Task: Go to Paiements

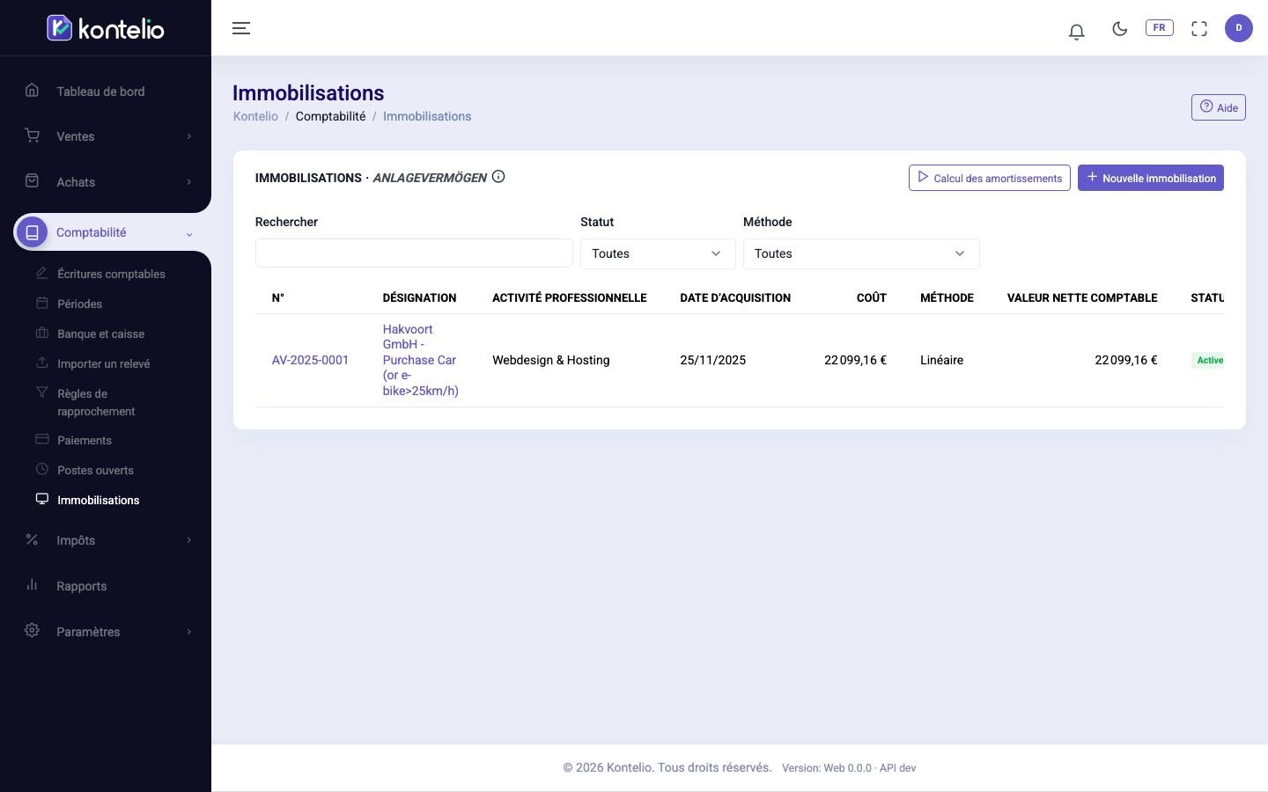Action: pos(84,440)
